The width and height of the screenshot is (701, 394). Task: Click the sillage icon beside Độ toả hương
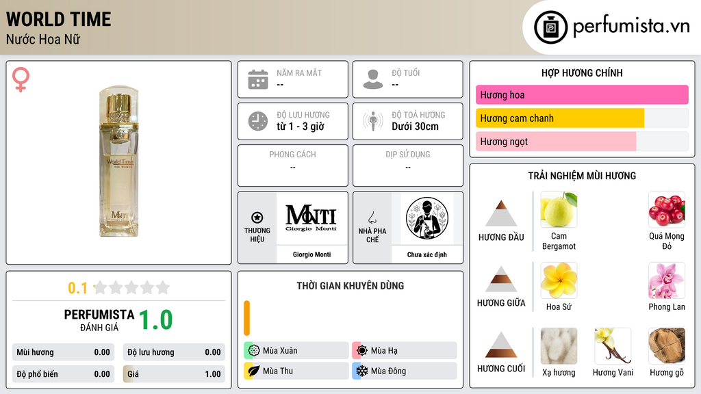(373, 121)
